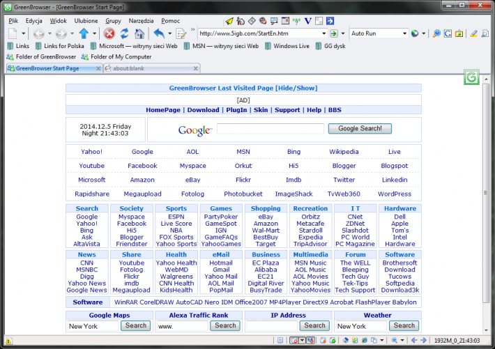Click the blue G search icon in toolbar
Image resolution: width=495 pixels, height=349 pixels.
(448, 33)
